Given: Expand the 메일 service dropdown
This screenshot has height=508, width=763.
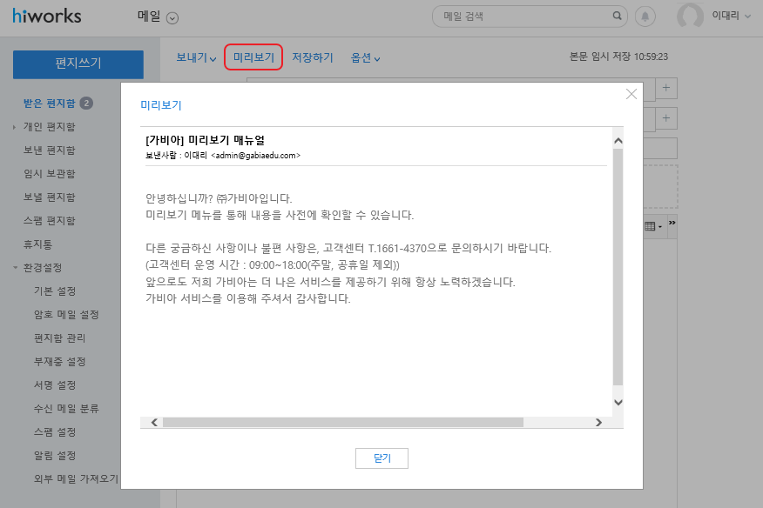Looking at the screenshot, I should (x=172, y=17).
